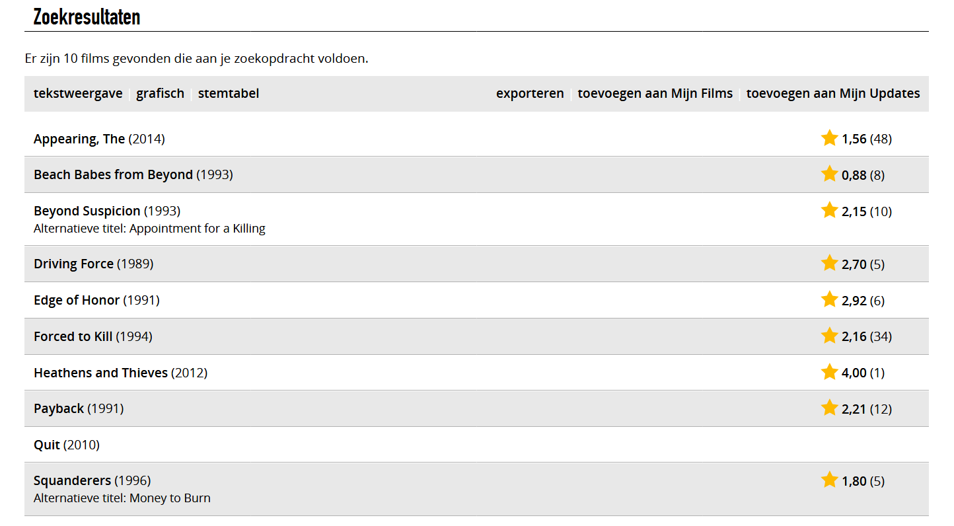Open the Squanderers film page
This screenshot has height=526, width=954.
tap(72, 480)
